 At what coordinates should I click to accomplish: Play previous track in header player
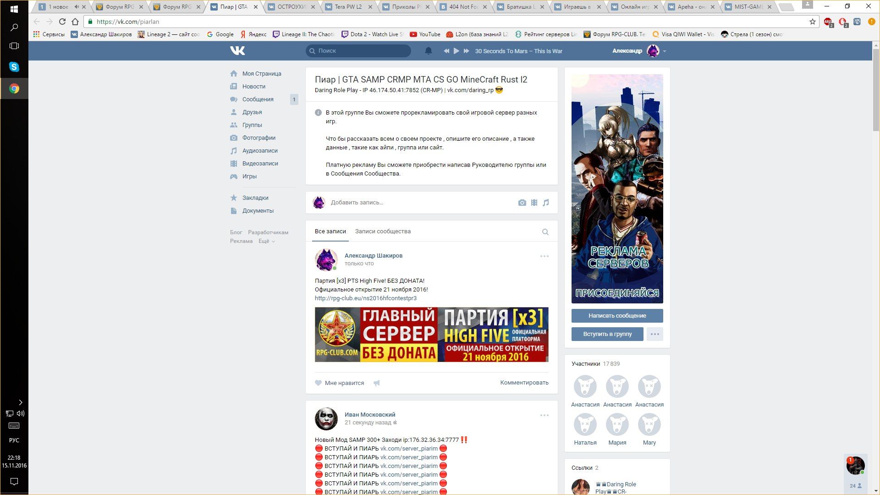point(446,51)
